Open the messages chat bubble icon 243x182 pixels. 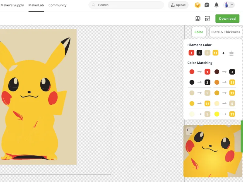207,5
